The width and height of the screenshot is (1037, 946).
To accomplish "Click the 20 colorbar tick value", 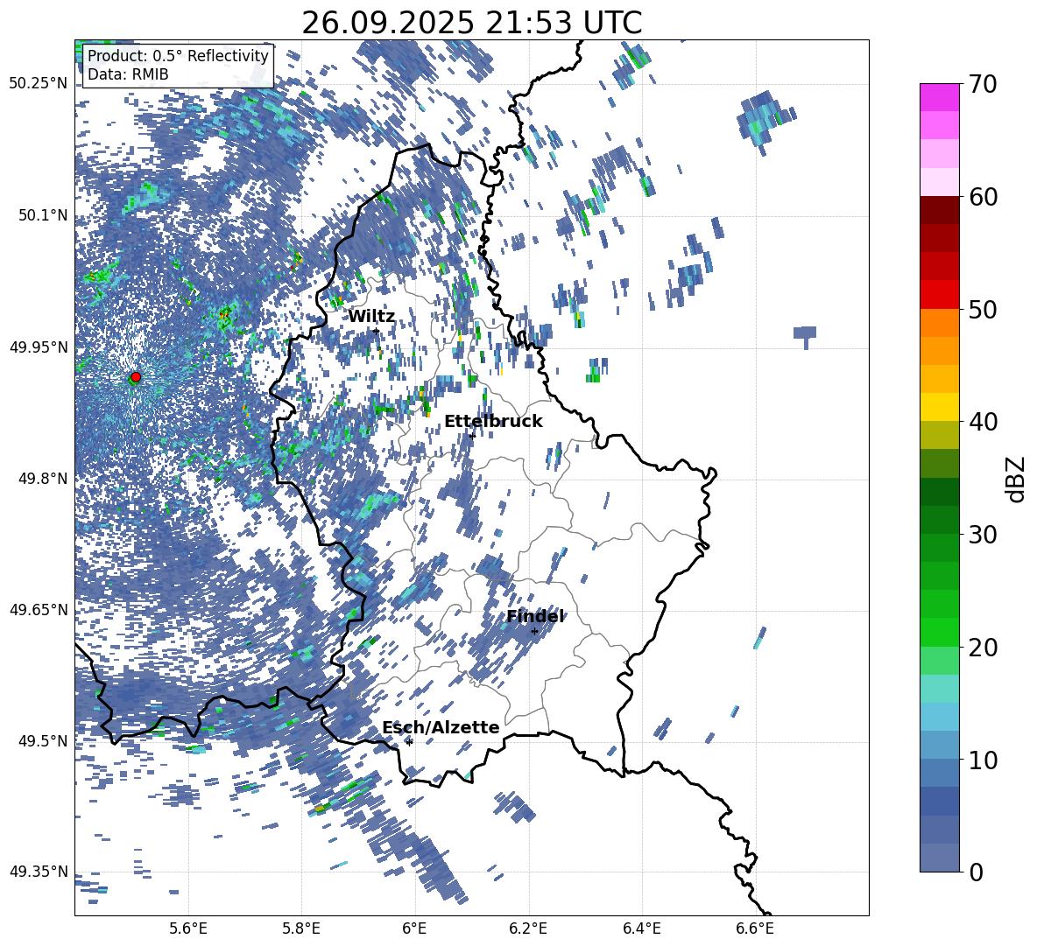I will [x=983, y=648].
